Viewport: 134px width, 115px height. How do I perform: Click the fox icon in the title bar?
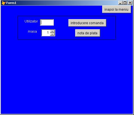4,3
